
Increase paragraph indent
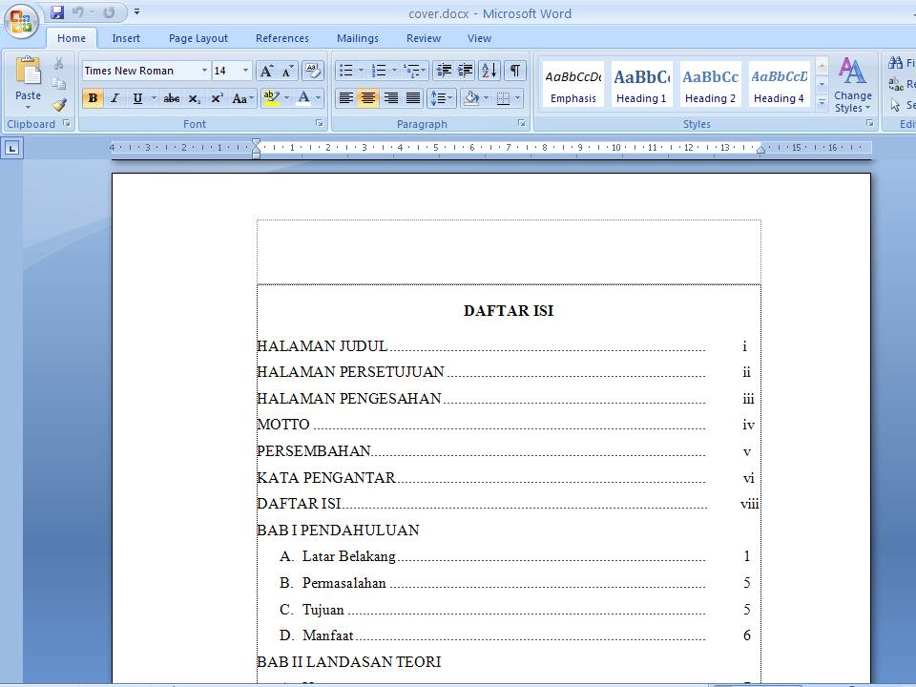[466, 71]
